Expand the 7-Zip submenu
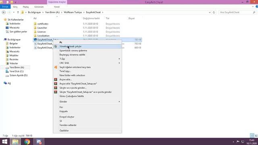Image resolution: width=258 pixels, height=145 pixels. (x=119, y=59)
